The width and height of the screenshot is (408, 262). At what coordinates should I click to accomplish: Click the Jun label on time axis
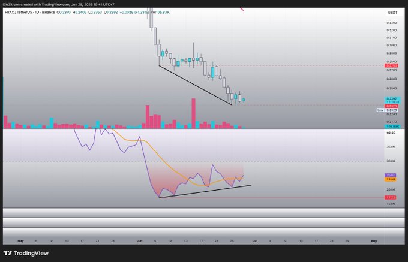click(x=140, y=241)
